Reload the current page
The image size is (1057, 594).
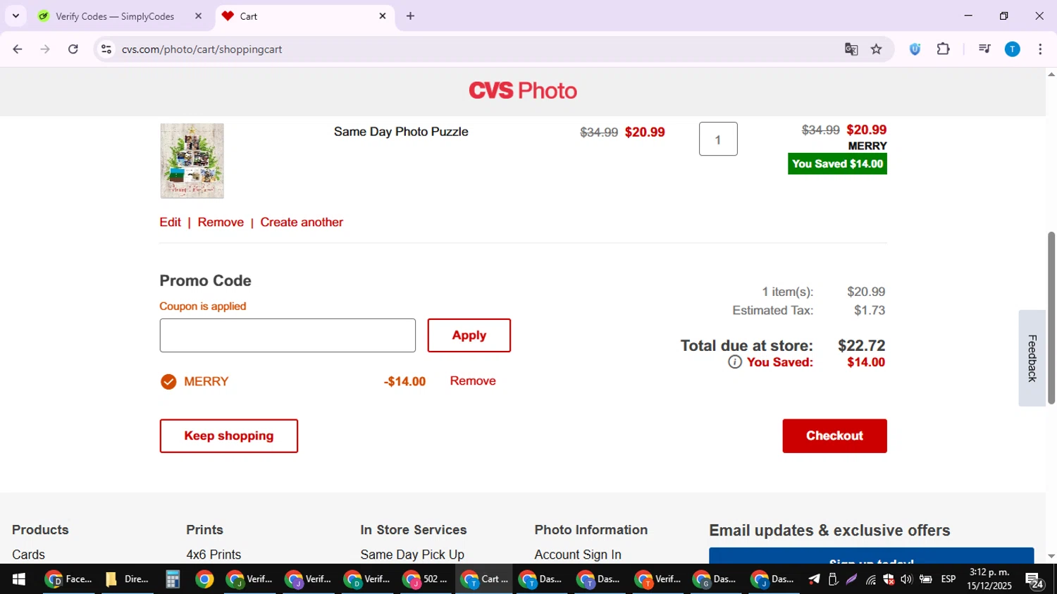tap(73, 49)
